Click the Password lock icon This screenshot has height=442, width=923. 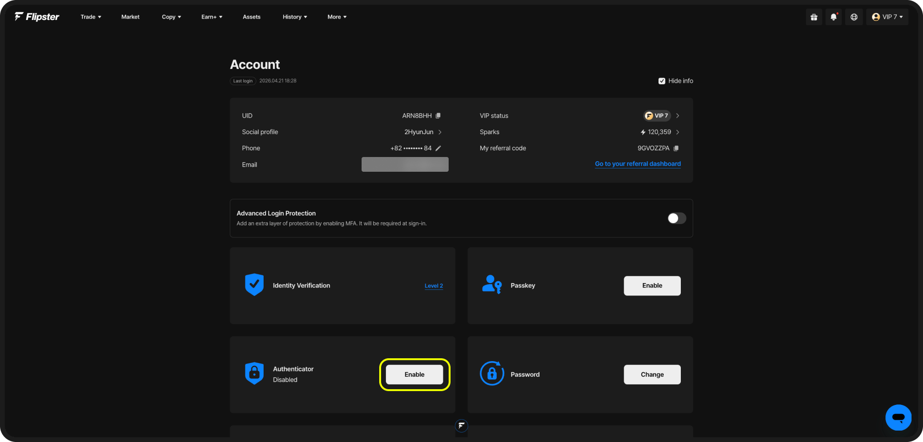[492, 373]
